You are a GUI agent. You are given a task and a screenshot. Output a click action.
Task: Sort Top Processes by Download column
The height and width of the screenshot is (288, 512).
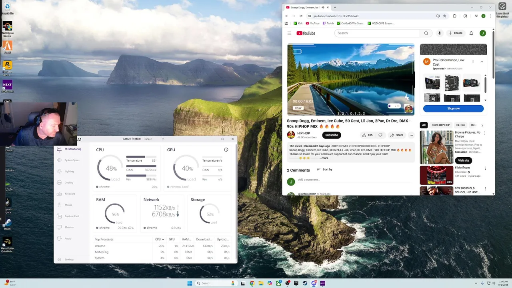(204, 239)
